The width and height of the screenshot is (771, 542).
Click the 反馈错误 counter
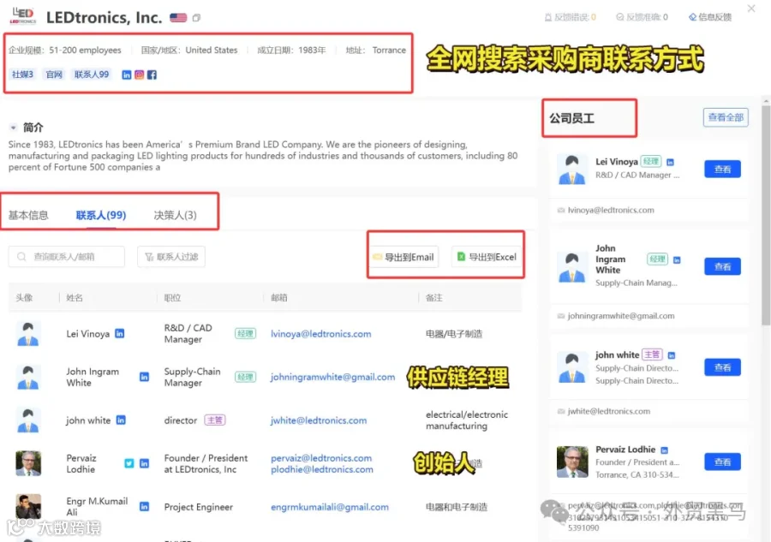pyautogui.click(x=570, y=17)
